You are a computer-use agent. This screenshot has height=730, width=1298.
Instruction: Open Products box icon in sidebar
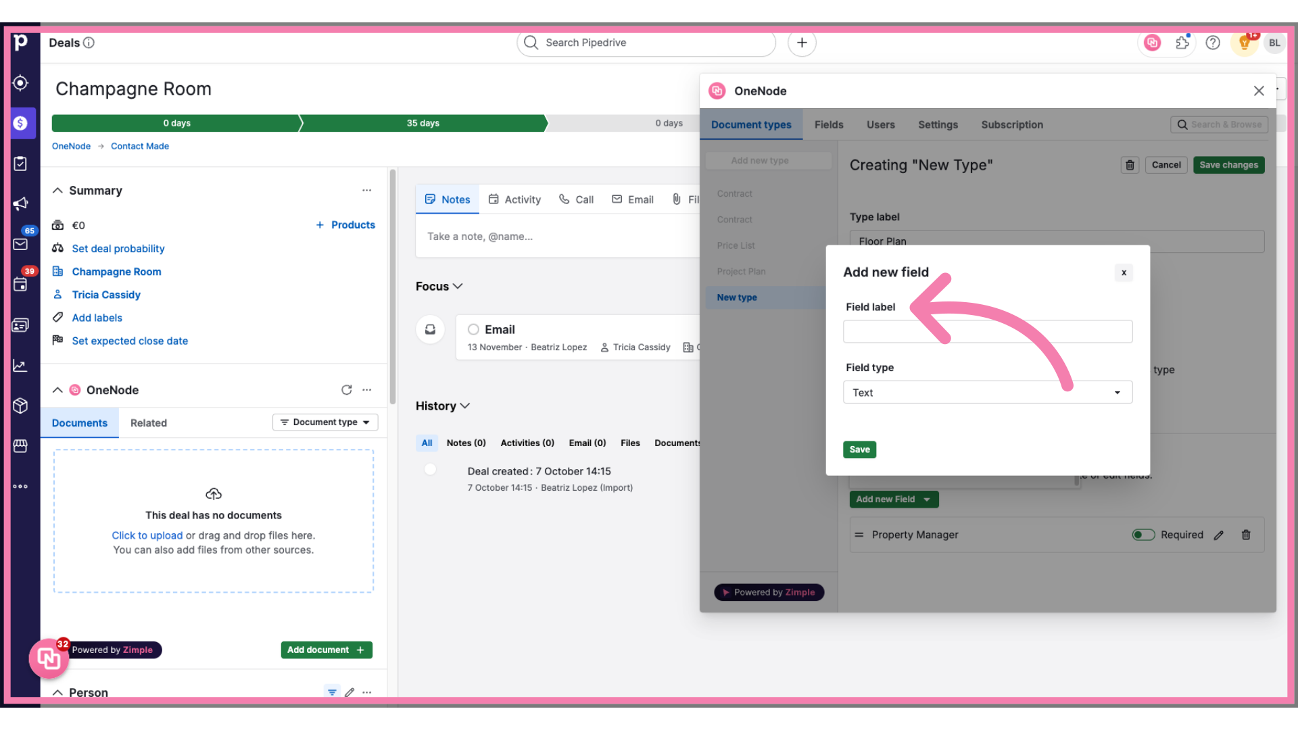click(20, 406)
